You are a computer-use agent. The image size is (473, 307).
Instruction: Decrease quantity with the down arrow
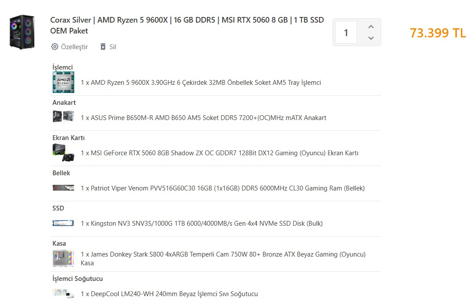coord(371,38)
